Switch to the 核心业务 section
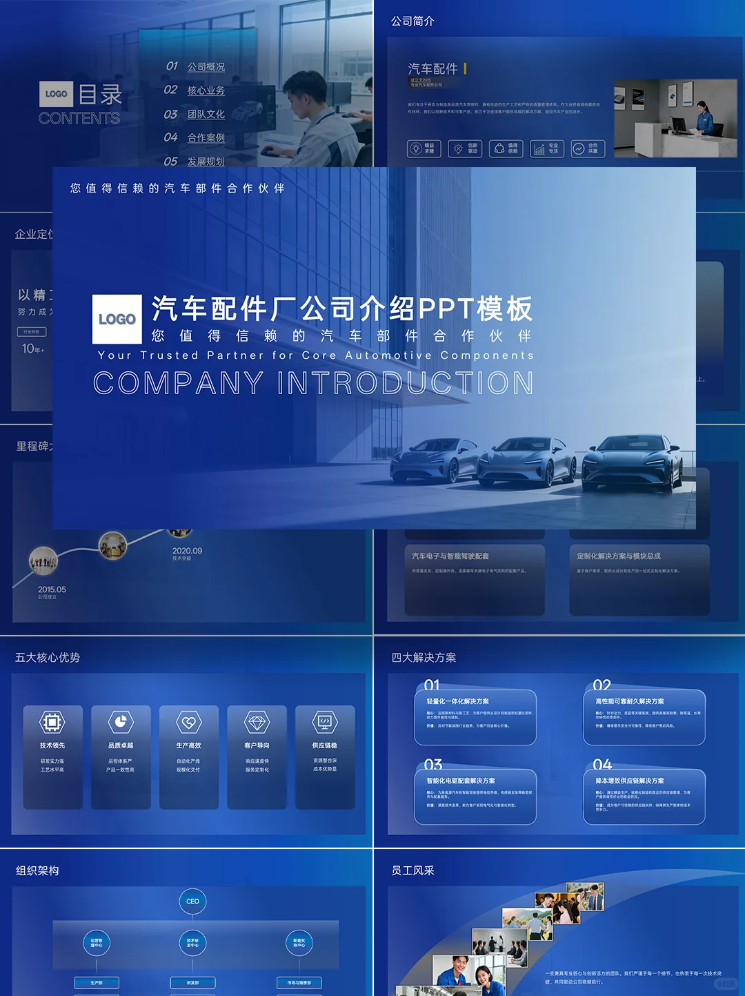 click(x=207, y=90)
